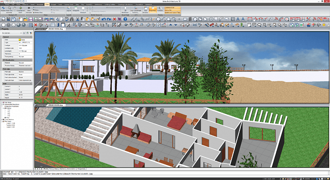Image resolution: width=330 pixels, height=180 pixels.
Task: Collapse the View property section
Action: point(31,84)
